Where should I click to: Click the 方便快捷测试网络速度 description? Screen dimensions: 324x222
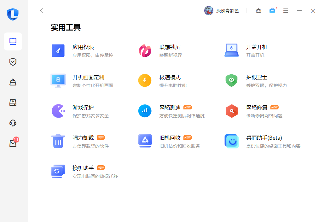(x=182, y=116)
